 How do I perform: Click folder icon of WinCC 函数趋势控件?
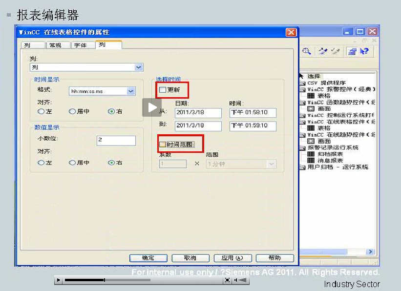302,102
